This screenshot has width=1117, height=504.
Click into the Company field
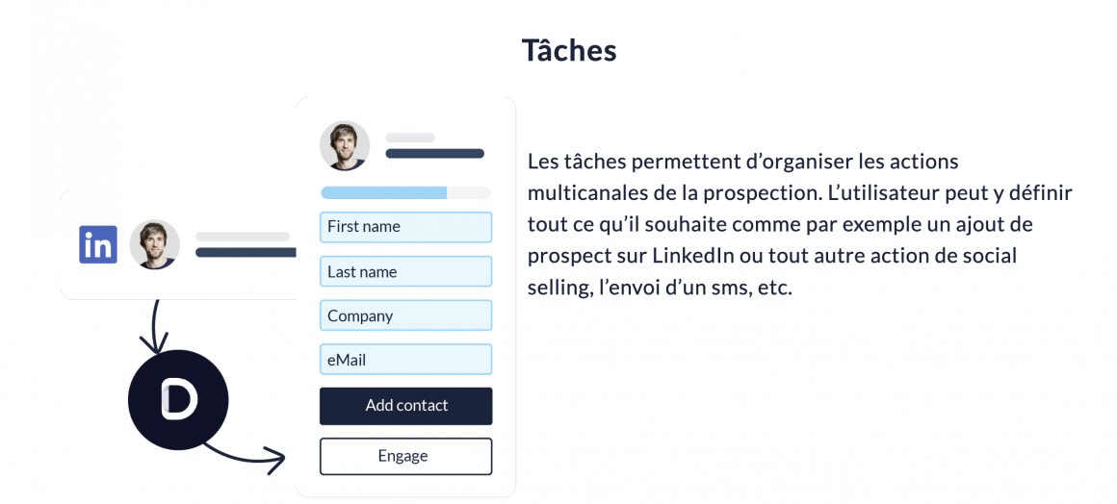pos(405,315)
